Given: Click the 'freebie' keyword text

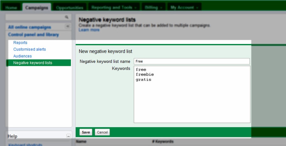Looking at the screenshot, I should [145, 74].
